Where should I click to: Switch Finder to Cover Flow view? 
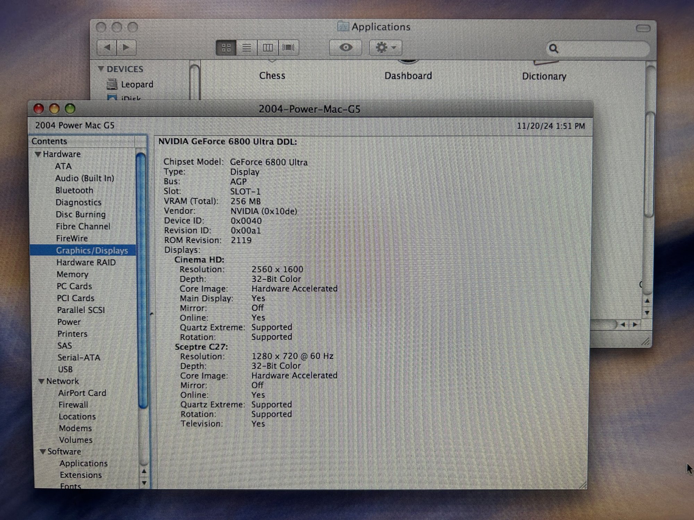pos(288,47)
